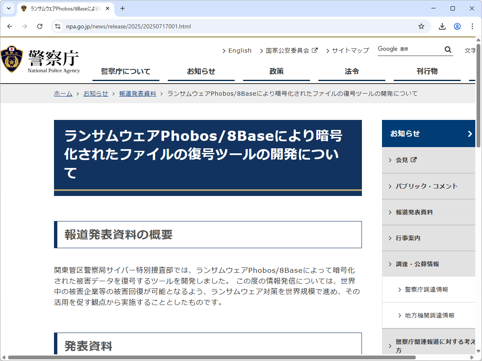Select the 法令 menu item
The width and height of the screenshot is (482, 361).
(x=351, y=71)
